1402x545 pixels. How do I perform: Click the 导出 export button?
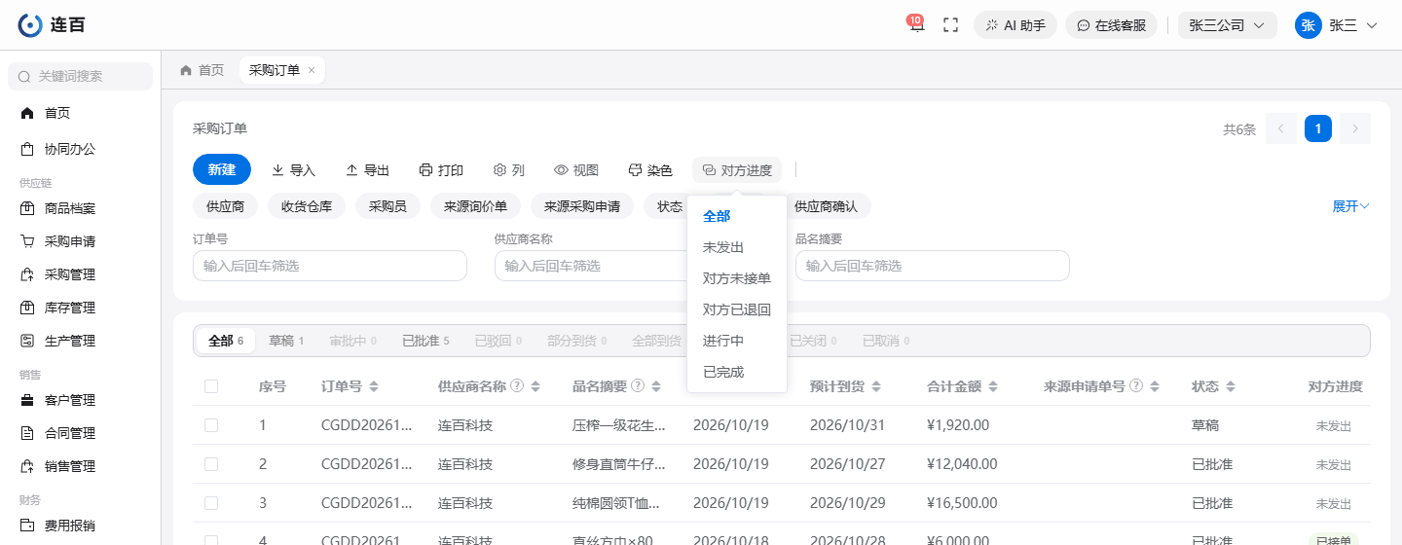coord(367,170)
